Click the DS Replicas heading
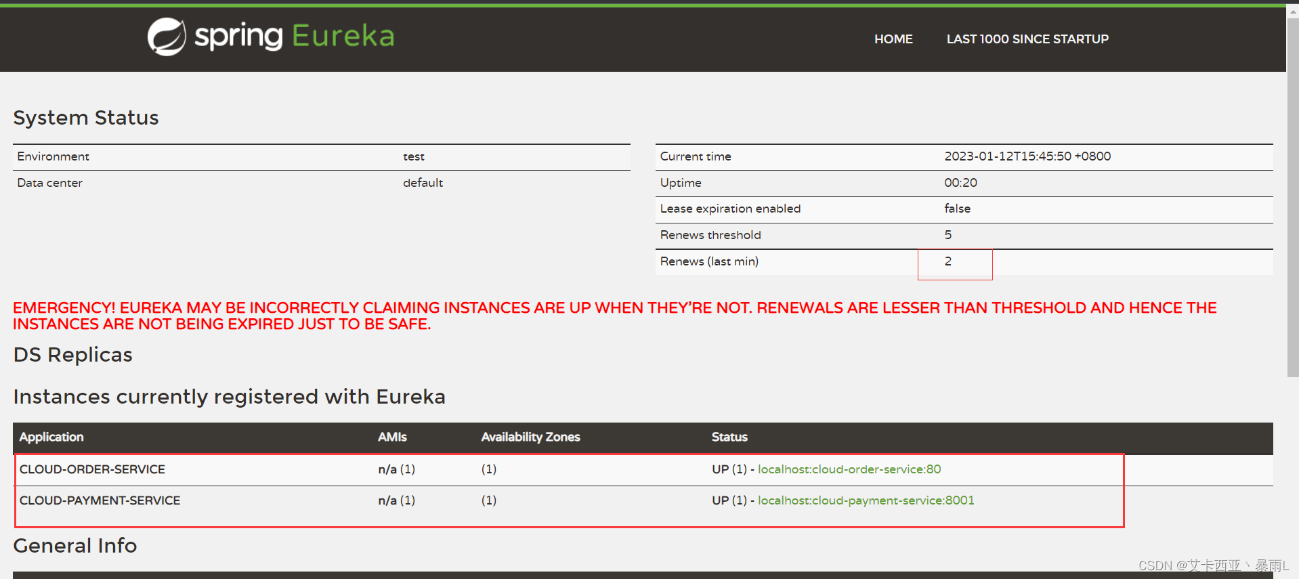Viewport: 1299px width, 579px height. point(73,355)
